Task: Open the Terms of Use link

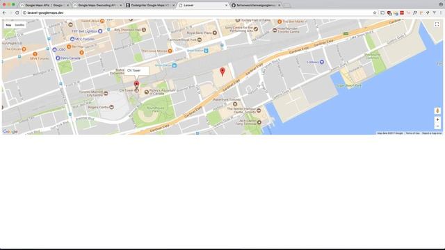Action: (x=412, y=133)
